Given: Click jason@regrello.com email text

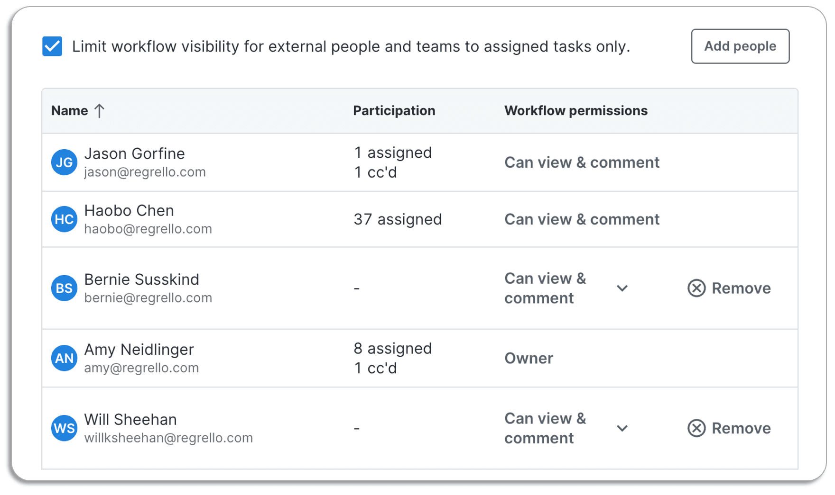Looking at the screenshot, I should click(145, 172).
